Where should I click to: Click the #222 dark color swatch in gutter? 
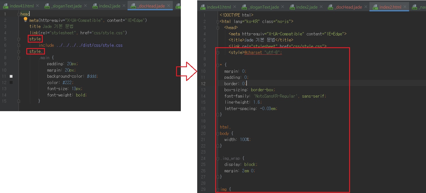click(x=11, y=82)
